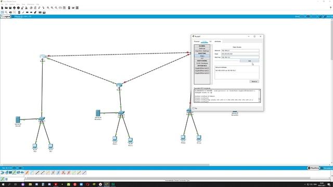Viewport: 333px width, 187px height.
Task: Open a file from the toolbar
Action: 6,8
